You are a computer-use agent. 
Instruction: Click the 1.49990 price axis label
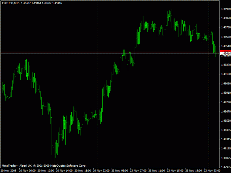coord(226,9)
